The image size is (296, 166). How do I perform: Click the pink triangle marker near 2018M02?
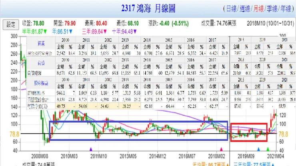tap(221, 149)
